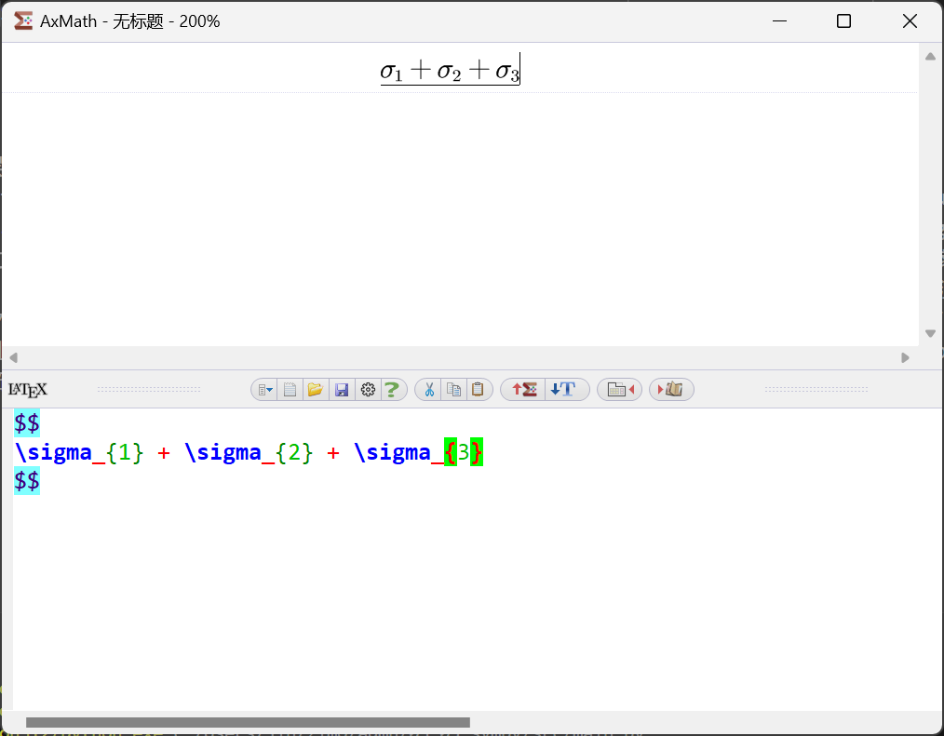Create a new blank LaTeX document
Image resolution: width=944 pixels, height=736 pixels.
[290, 390]
